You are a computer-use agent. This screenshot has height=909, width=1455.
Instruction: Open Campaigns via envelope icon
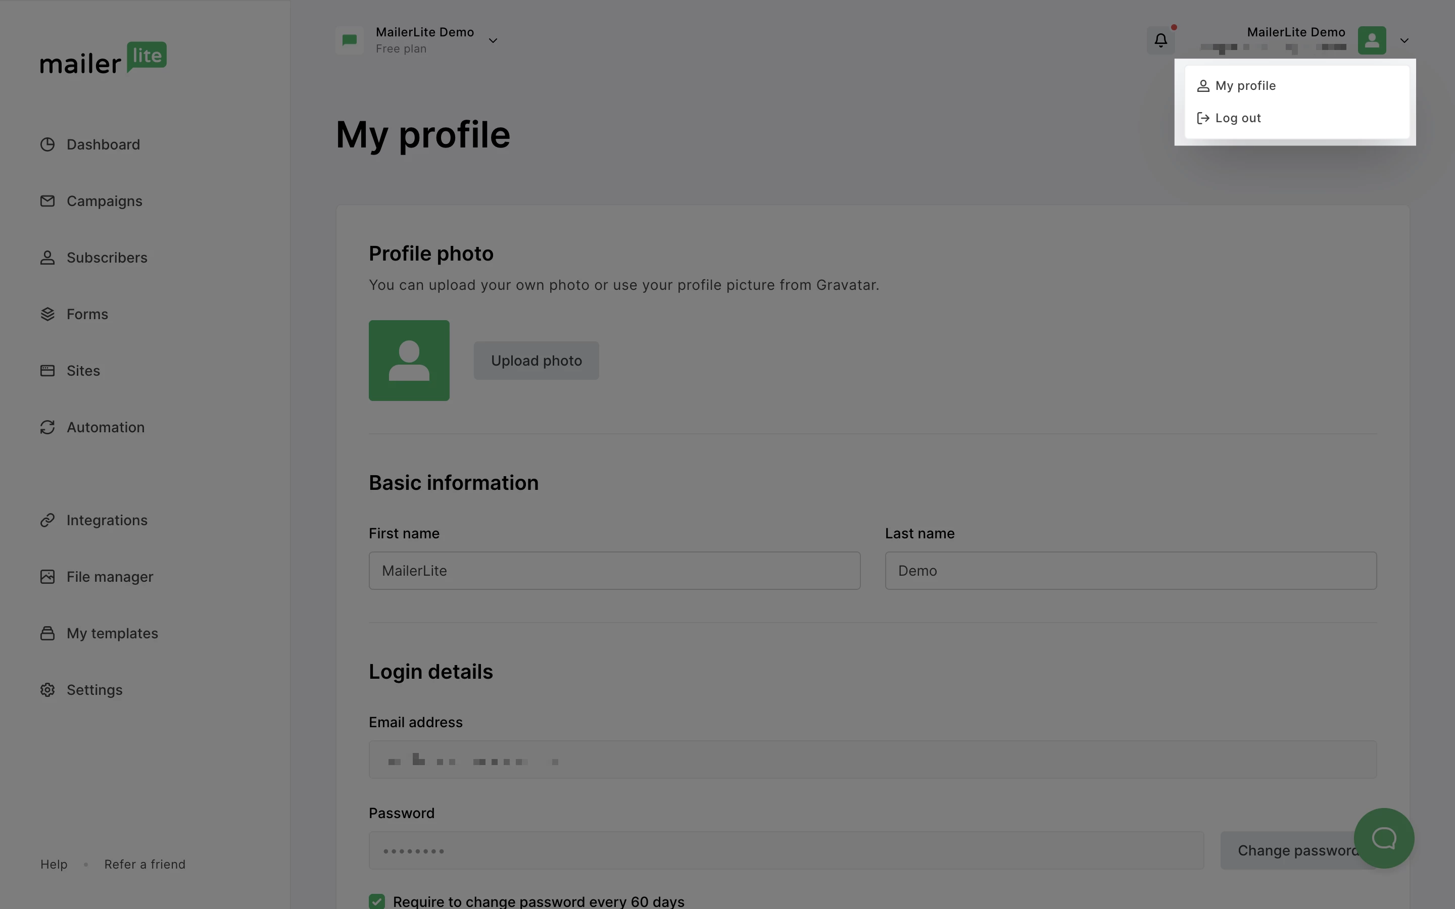[x=47, y=201]
